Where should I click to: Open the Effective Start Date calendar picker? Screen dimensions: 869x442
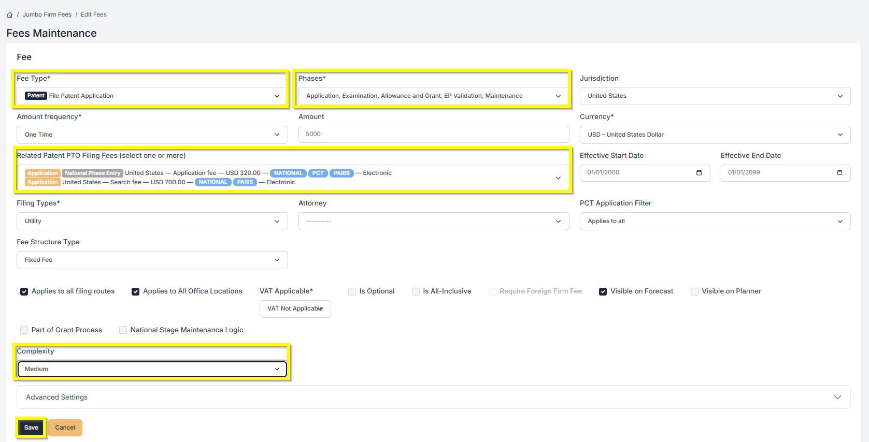[699, 173]
